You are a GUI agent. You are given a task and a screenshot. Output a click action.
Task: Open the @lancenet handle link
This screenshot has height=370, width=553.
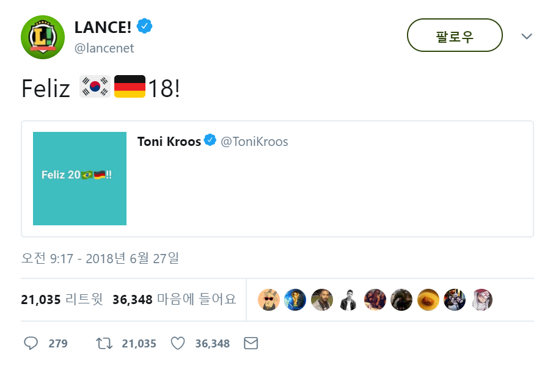pyautogui.click(x=104, y=48)
